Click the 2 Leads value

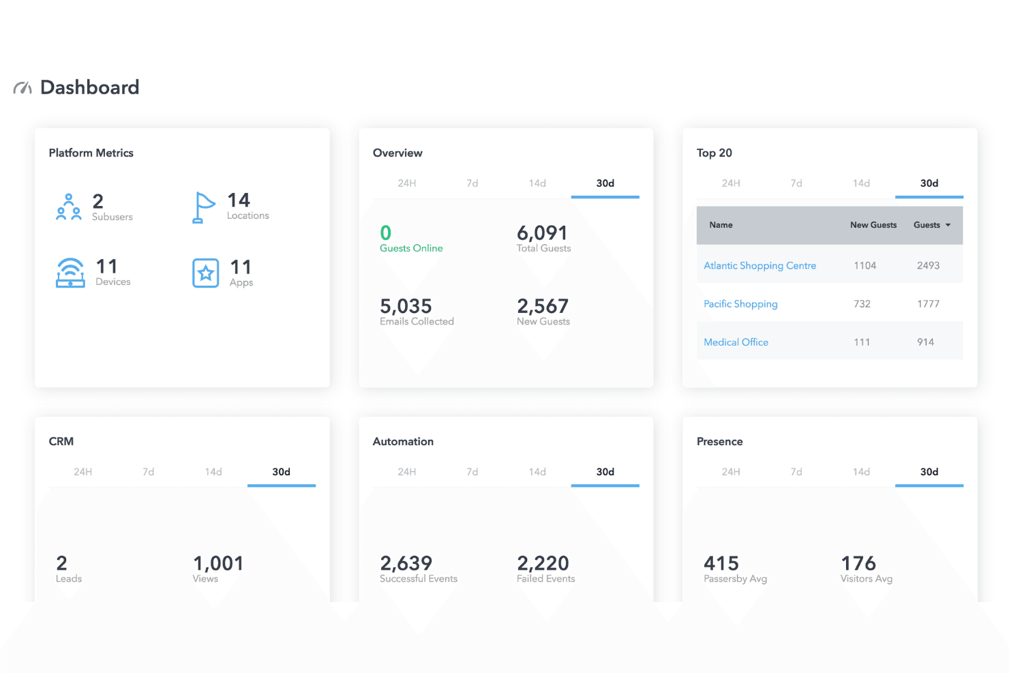coord(62,563)
